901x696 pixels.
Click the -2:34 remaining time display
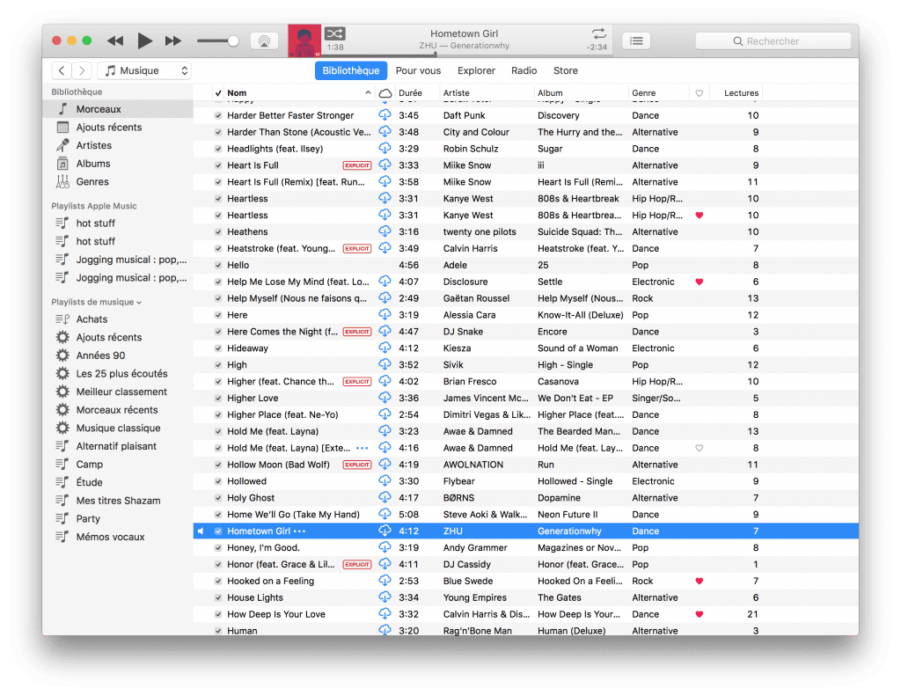[x=597, y=48]
